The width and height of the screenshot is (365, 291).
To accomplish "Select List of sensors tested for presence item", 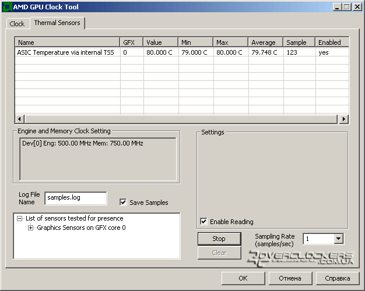I will [x=75, y=218].
